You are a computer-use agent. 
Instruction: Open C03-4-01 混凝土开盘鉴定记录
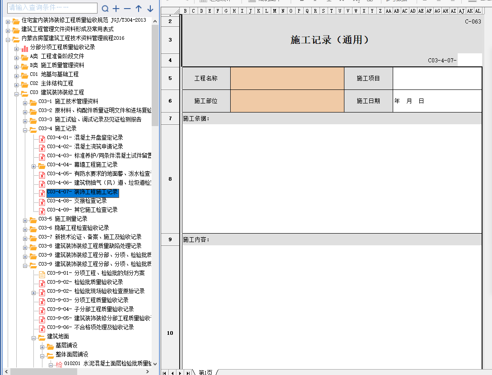click(85, 137)
